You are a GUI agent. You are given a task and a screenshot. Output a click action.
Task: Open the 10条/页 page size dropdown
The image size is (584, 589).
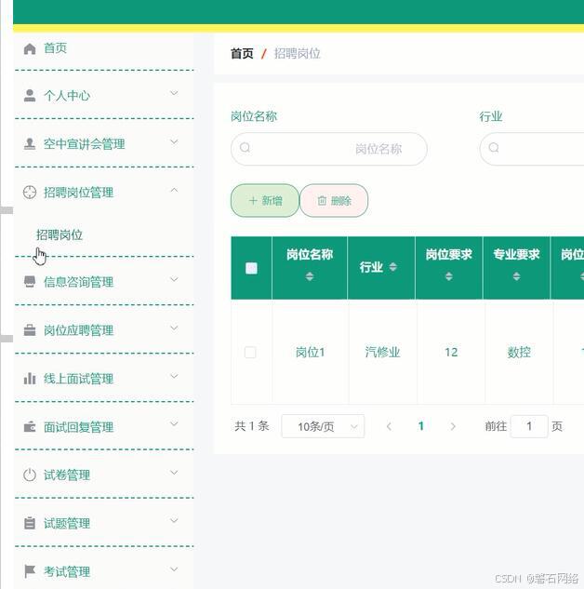[323, 426]
